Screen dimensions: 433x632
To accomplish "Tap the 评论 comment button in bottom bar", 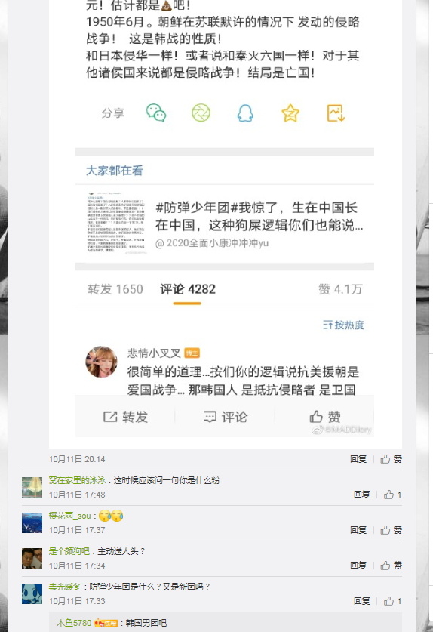I will pos(225,417).
